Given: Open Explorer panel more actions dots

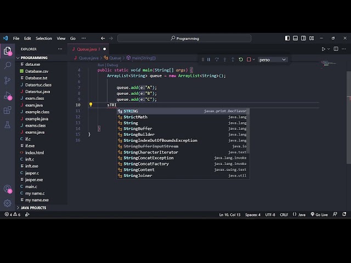Looking at the screenshot, I should click(x=60, y=49).
